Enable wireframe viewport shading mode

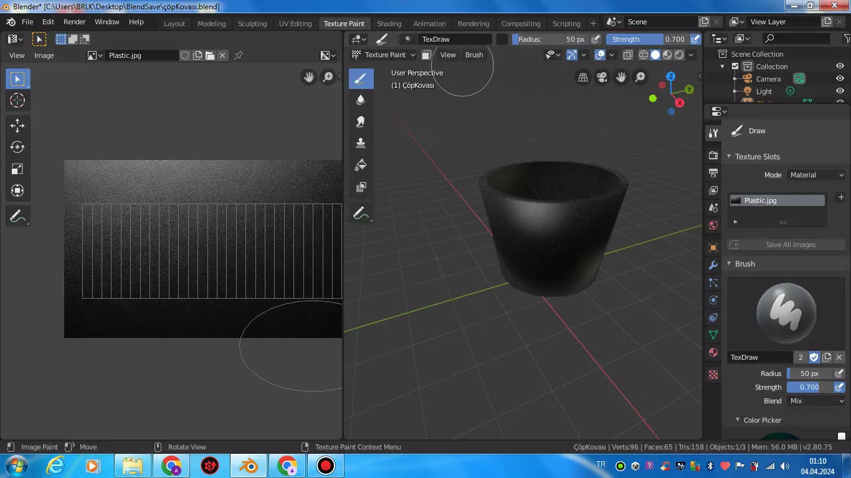644,55
